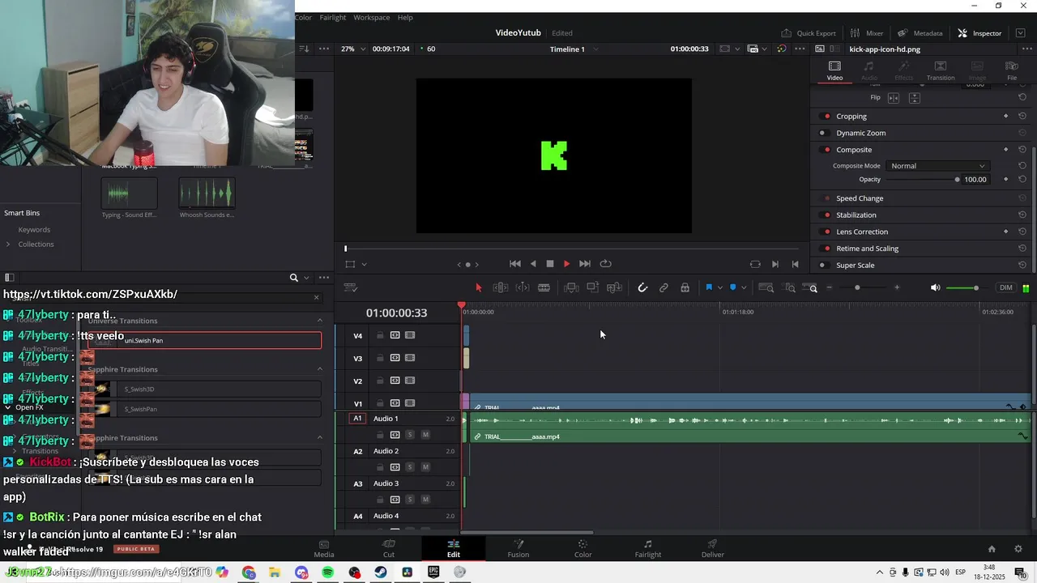Open the Workspace menu

(371, 17)
